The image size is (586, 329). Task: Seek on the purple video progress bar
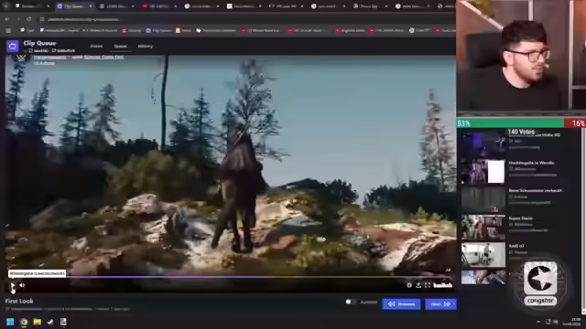click(228, 277)
